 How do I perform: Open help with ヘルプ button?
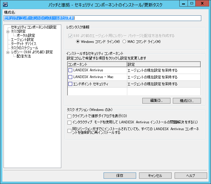(191, 175)
